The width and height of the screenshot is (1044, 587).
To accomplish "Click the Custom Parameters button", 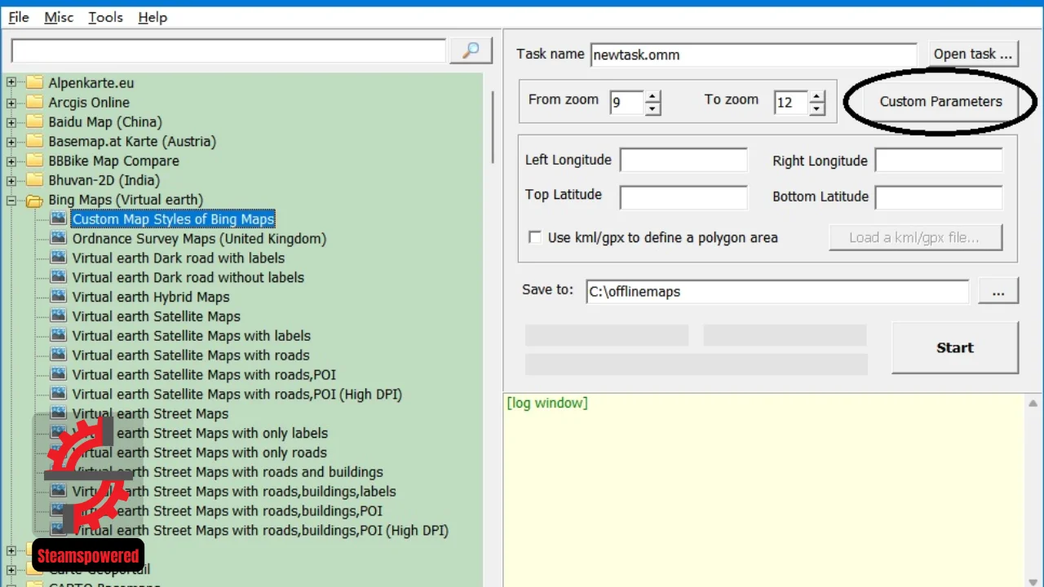I will (940, 101).
